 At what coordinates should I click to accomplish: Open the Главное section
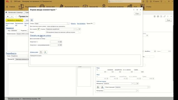tap(11, 7)
